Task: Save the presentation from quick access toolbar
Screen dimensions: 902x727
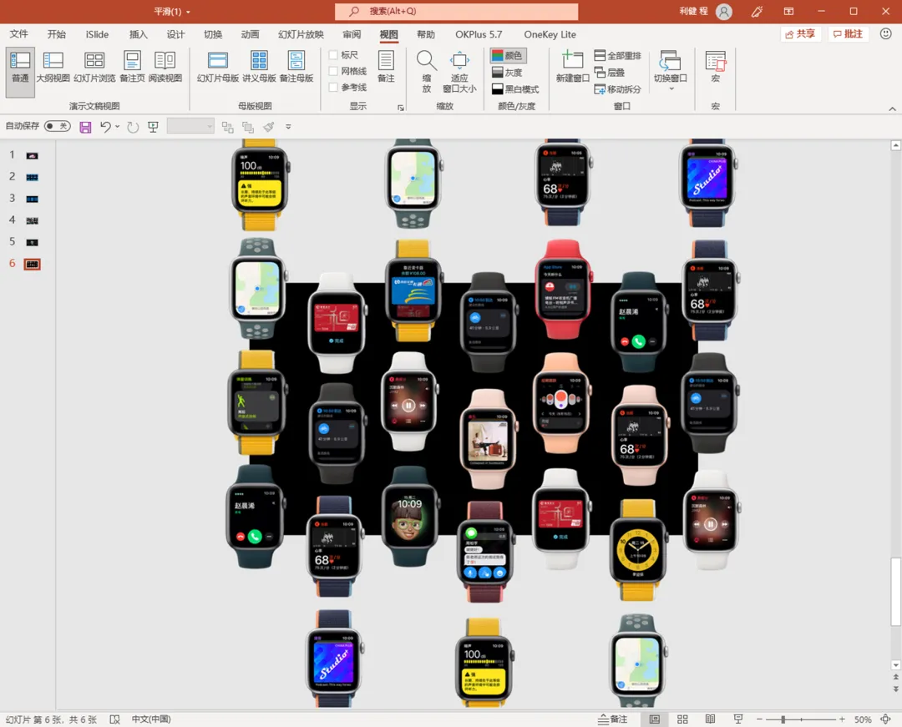Action: tap(85, 127)
